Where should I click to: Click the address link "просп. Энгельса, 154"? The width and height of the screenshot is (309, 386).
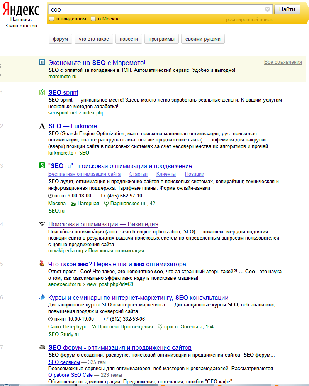click(x=189, y=327)
